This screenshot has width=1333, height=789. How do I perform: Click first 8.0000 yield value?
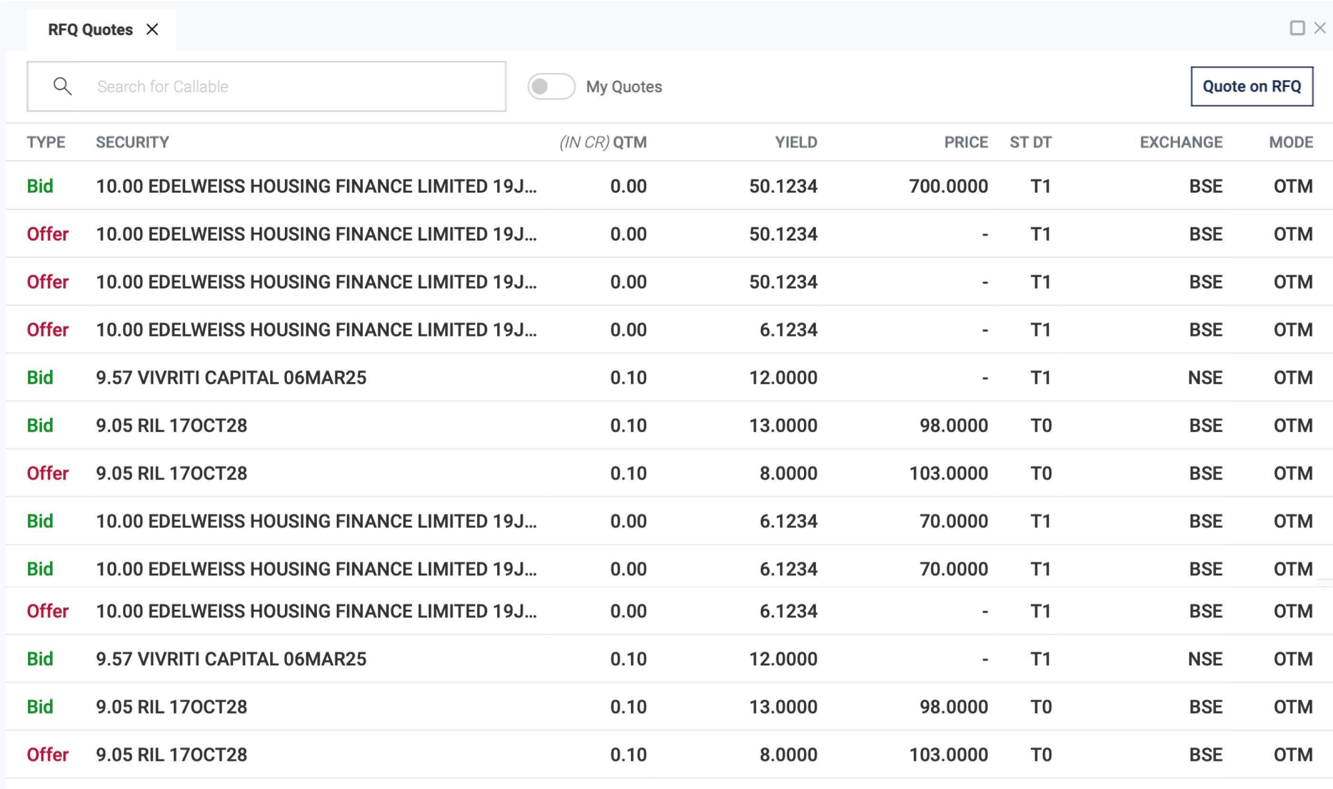pyautogui.click(x=789, y=473)
